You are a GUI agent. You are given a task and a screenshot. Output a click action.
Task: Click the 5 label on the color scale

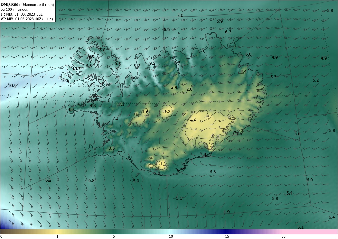pos(114,236)
